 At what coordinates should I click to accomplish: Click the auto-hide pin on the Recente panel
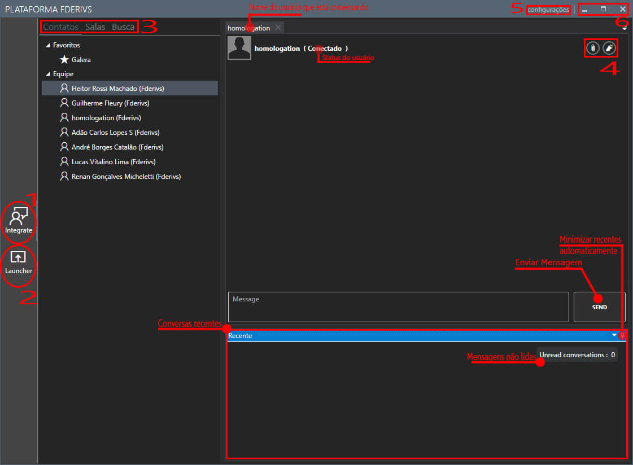(622, 335)
